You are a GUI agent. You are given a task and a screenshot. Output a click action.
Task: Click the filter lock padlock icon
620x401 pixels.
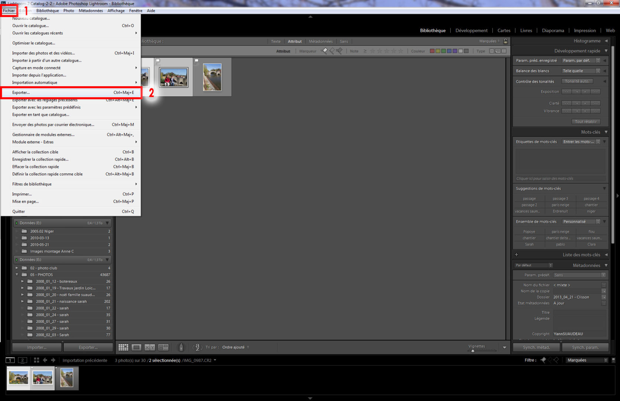pyautogui.click(x=505, y=41)
